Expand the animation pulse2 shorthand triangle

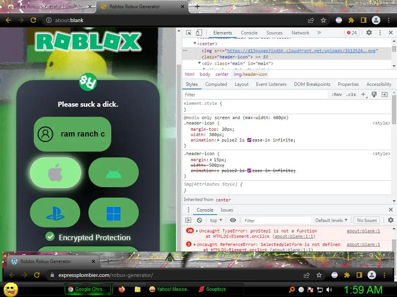(218, 140)
